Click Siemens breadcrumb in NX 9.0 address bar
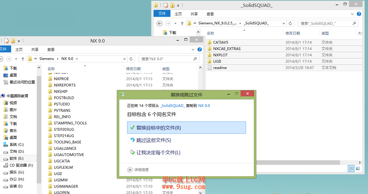Viewport: 368px width, 194px height. coord(47,59)
